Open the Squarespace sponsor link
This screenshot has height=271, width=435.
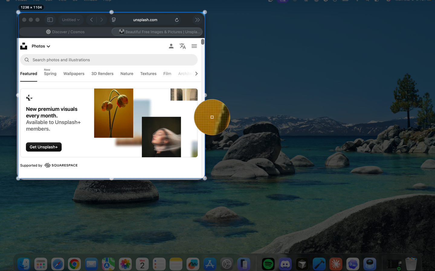(x=61, y=165)
